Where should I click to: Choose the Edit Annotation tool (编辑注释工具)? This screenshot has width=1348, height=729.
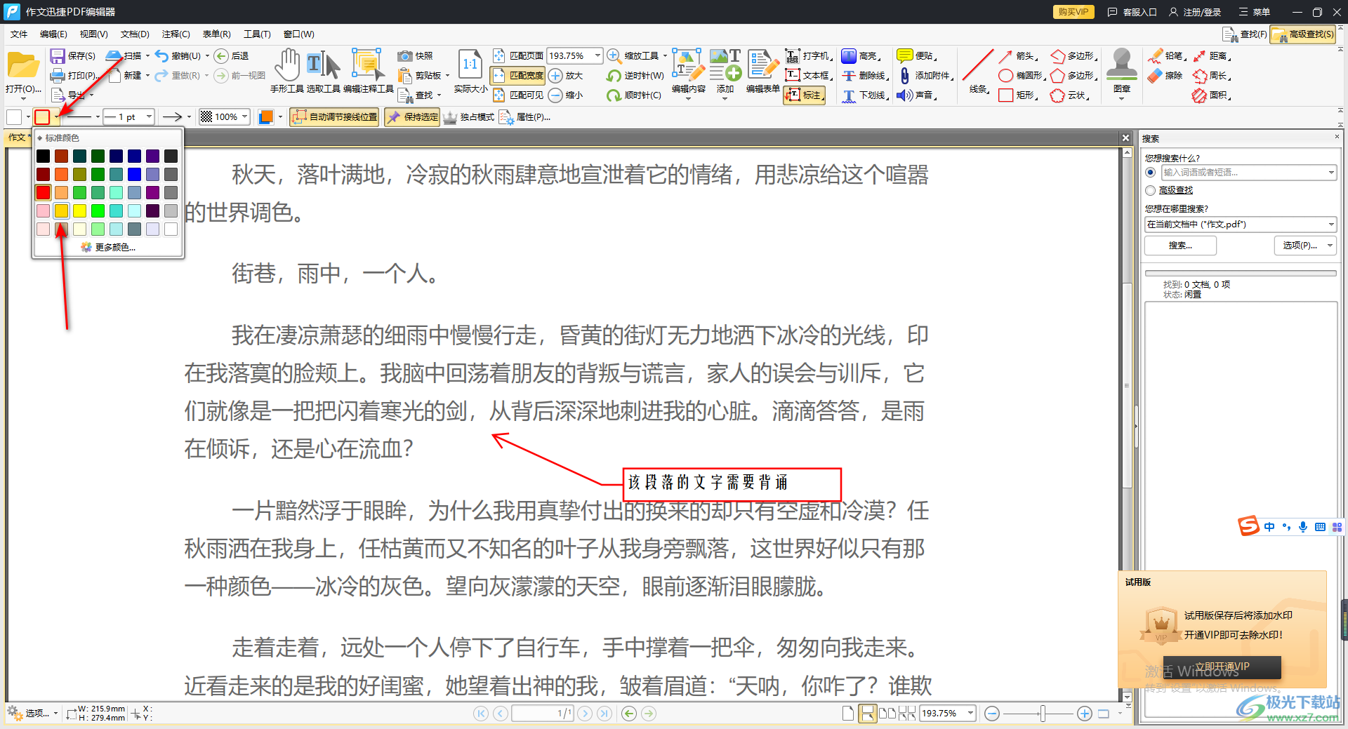tap(368, 71)
